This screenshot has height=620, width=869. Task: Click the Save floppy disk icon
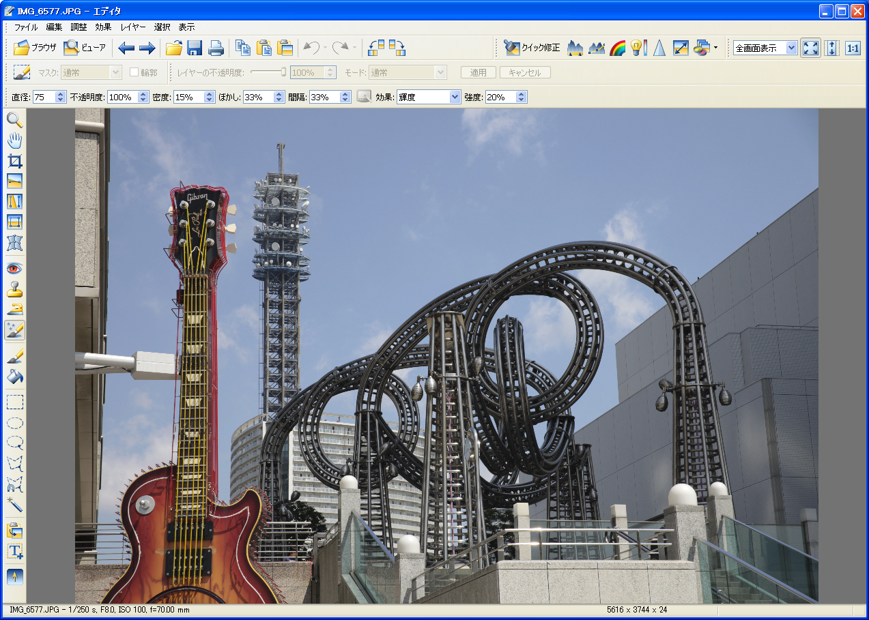[195, 48]
